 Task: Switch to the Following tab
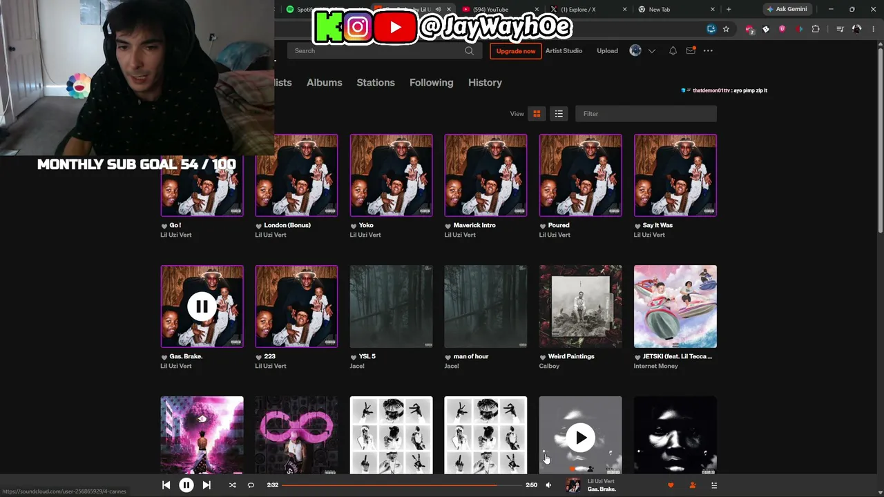tap(431, 82)
